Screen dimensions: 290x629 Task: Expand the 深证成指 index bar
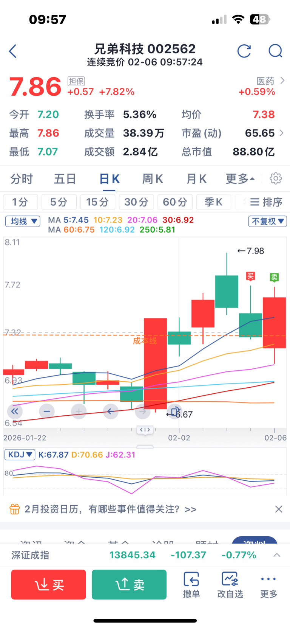point(277,555)
